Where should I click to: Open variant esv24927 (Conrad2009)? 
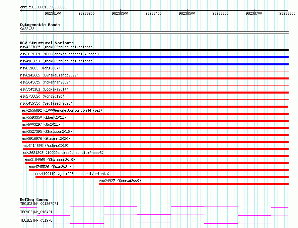pyautogui.click(x=120, y=181)
